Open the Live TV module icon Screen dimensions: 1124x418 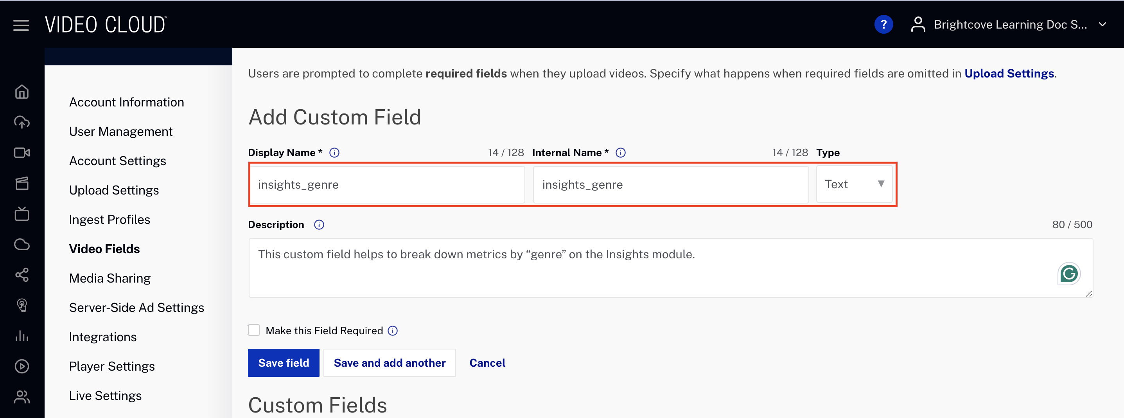click(x=22, y=214)
